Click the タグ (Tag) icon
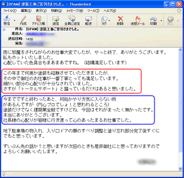This screenshot has height=178, width=184. (104, 20)
